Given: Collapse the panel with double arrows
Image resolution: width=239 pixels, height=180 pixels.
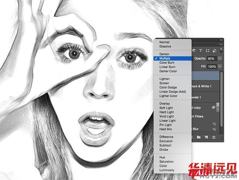Looking at the screenshot, I should coord(222,40).
